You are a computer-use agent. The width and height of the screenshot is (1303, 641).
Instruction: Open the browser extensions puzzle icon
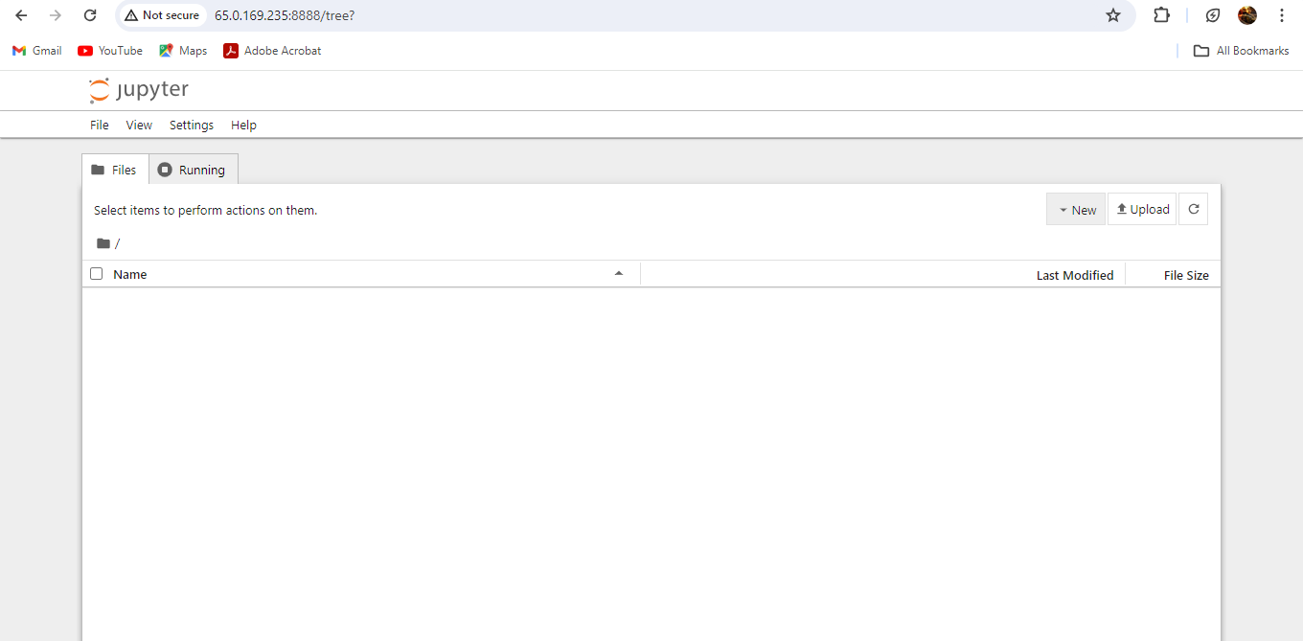click(1161, 15)
